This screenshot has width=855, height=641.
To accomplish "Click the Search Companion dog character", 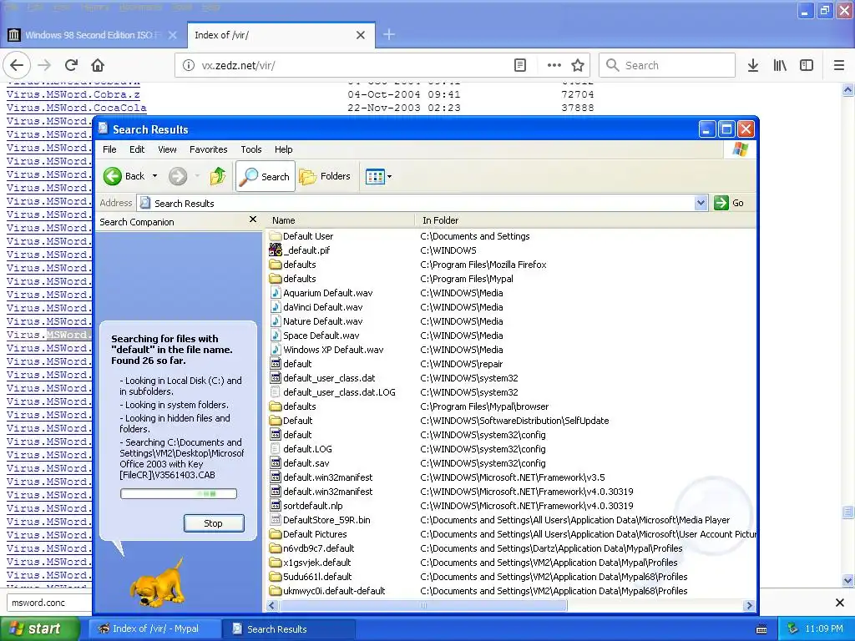I will point(157,582).
